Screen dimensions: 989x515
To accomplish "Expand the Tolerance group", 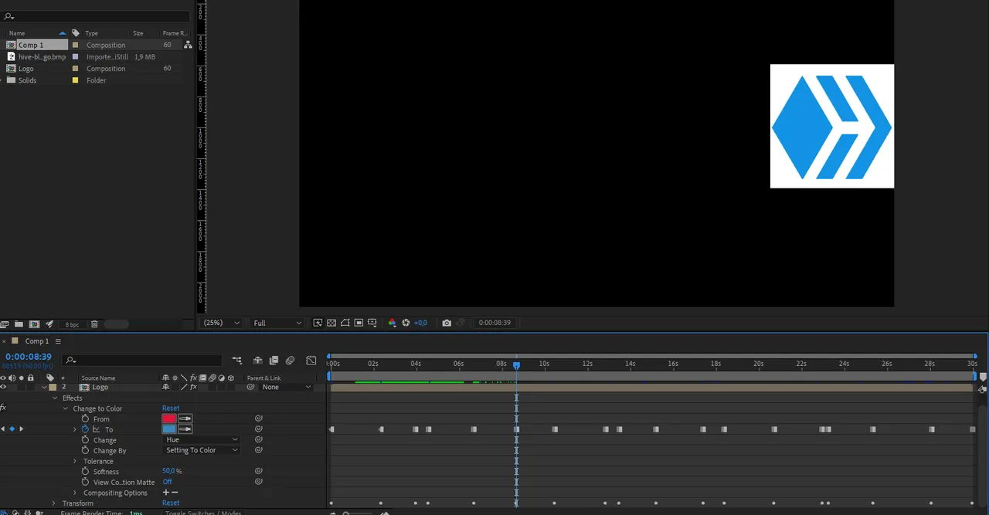I will point(75,461).
